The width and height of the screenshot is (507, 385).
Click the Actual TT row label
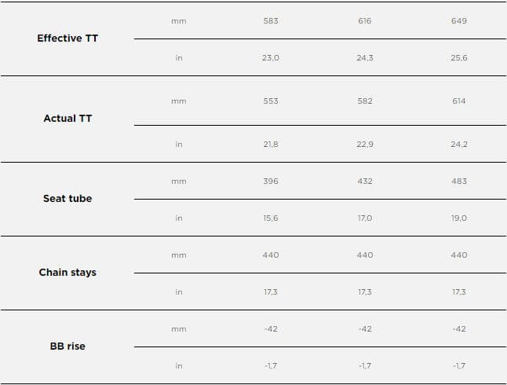67,119
